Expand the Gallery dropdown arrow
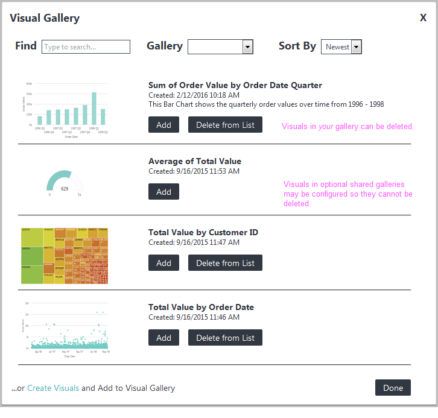 click(x=248, y=46)
